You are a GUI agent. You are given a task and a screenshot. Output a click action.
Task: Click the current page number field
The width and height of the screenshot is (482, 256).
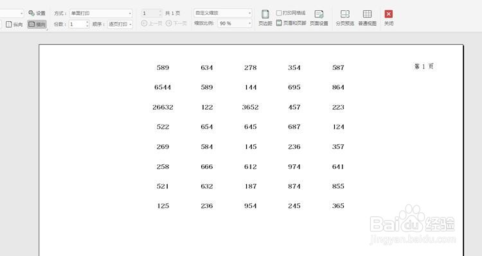(150, 13)
